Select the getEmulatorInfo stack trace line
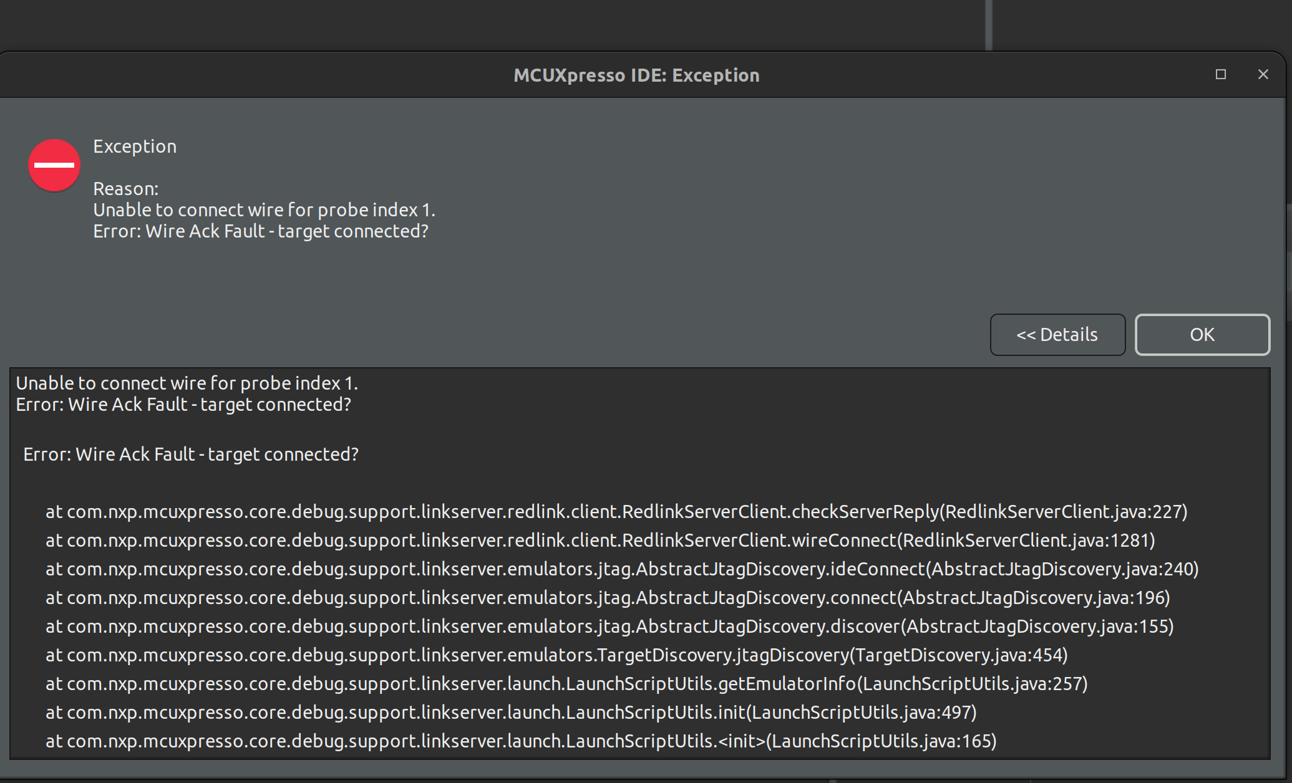Screen dimensions: 1292x783 pyautogui.click(x=566, y=684)
